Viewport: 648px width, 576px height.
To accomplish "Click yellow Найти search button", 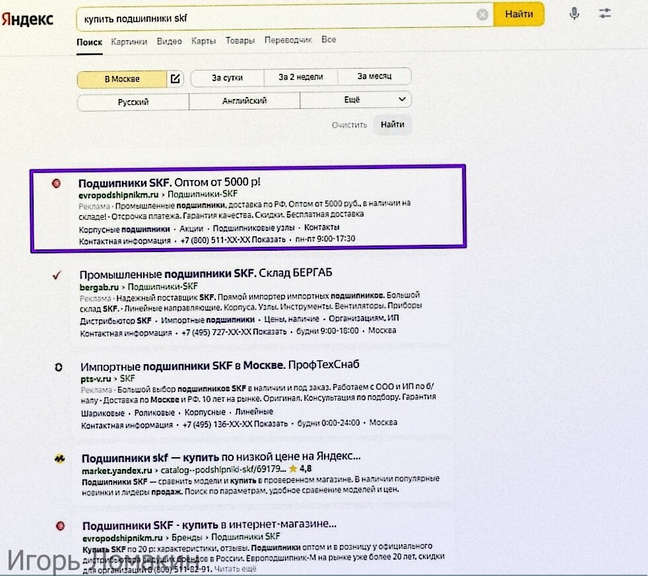I will point(519,14).
